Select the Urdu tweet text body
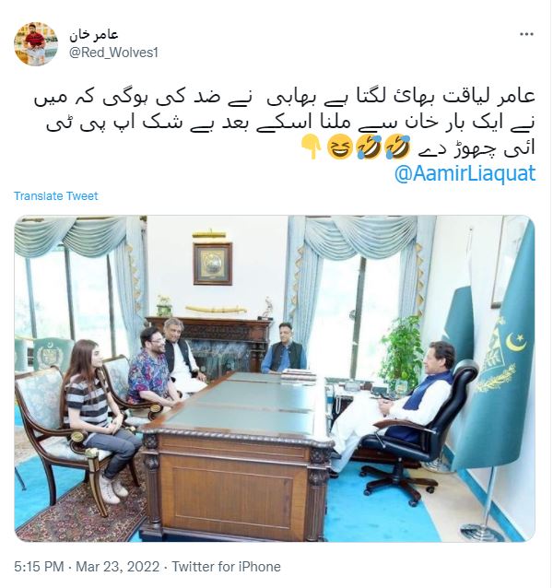Viewport: 553px width, 588px height. pyautogui.click(x=285, y=123)
